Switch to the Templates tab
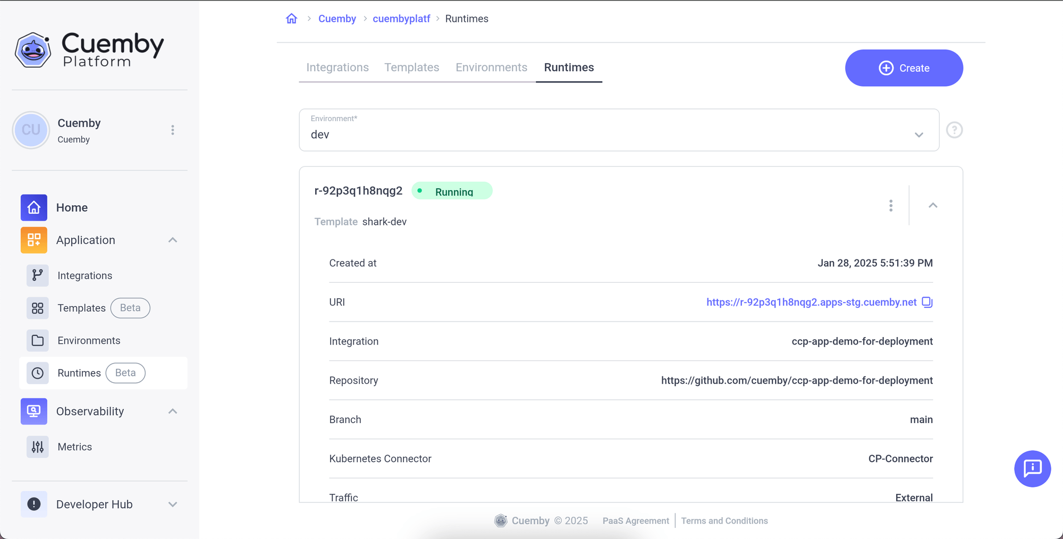This screenshot has width=1063, height=539. tap(411, 68)
